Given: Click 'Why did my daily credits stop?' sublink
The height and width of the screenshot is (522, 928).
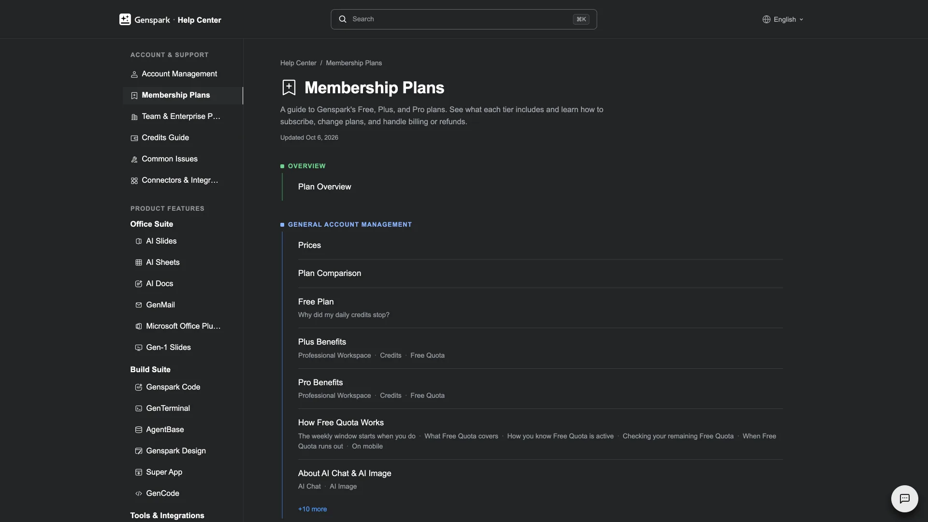Looking at the screenshot, I should click(x=344, y=315).
